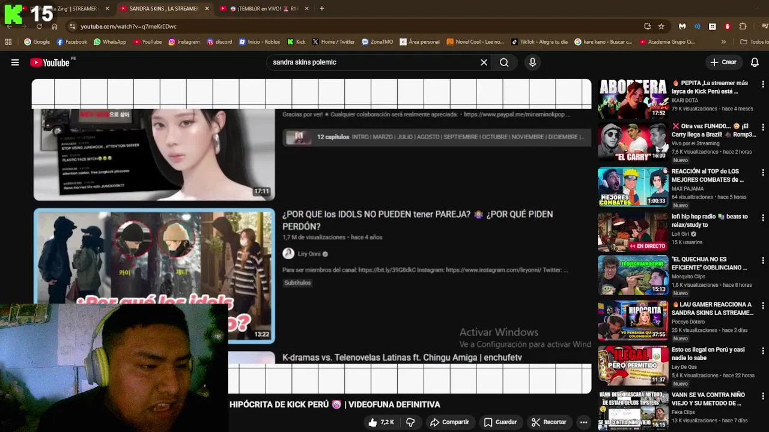769x432 pixels.
Task: Open the idols couple video thumbnail 13:22
Action: tap(154, 276)
